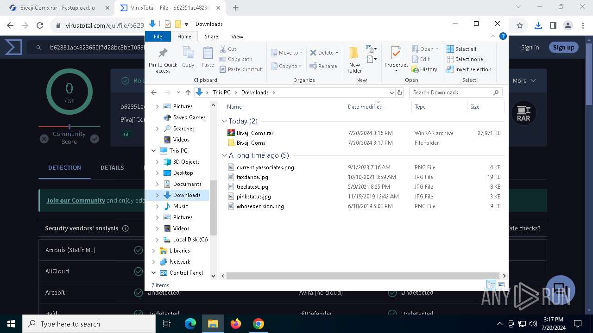Click the Windows Start button

pyautogui.click(x=11, y=324)
